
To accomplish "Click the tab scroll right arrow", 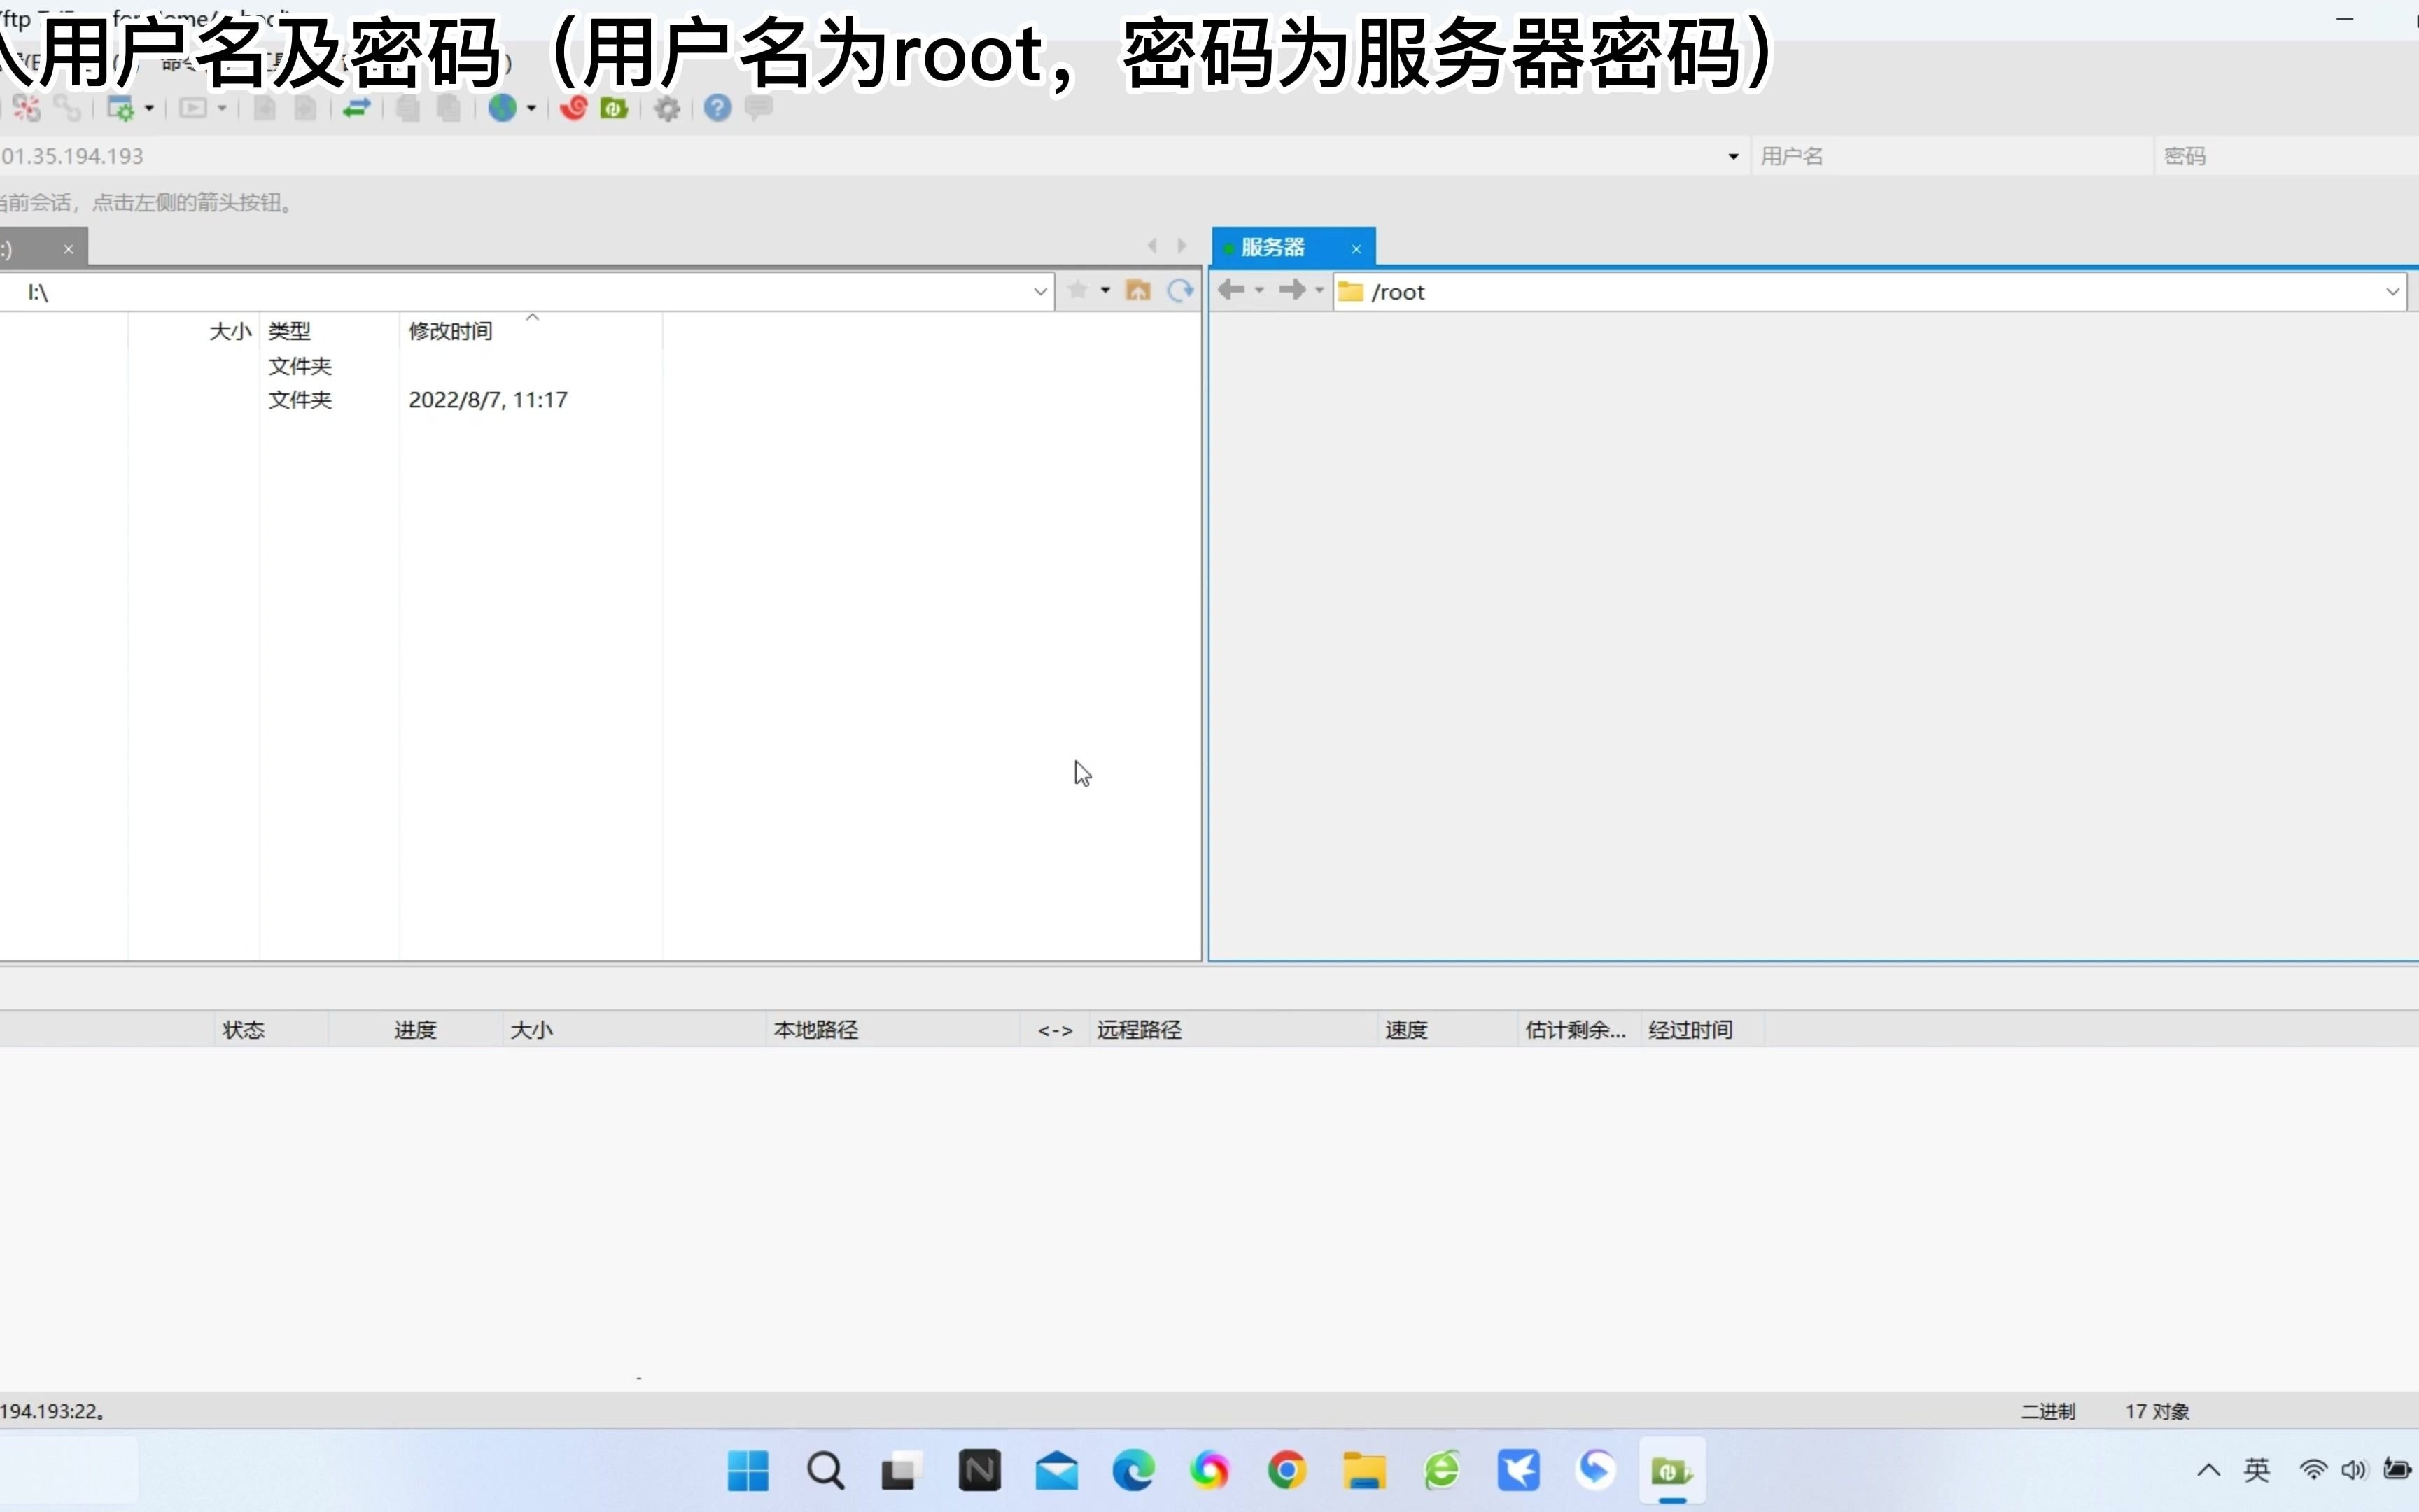I will [x=1182, y=245].
